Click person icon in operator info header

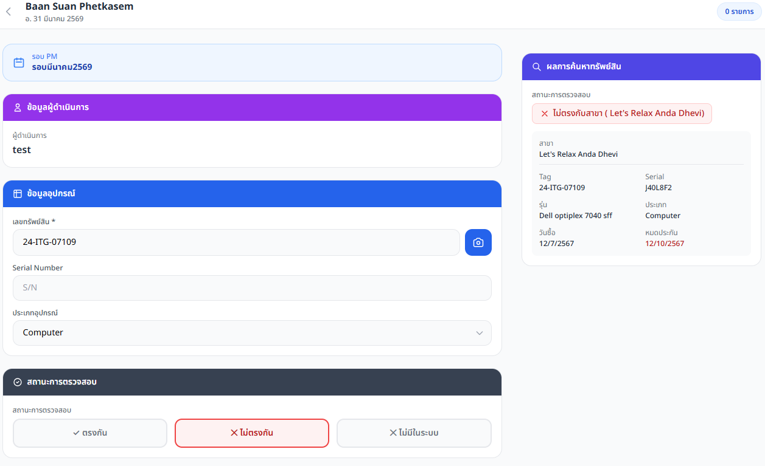(18, 108)
